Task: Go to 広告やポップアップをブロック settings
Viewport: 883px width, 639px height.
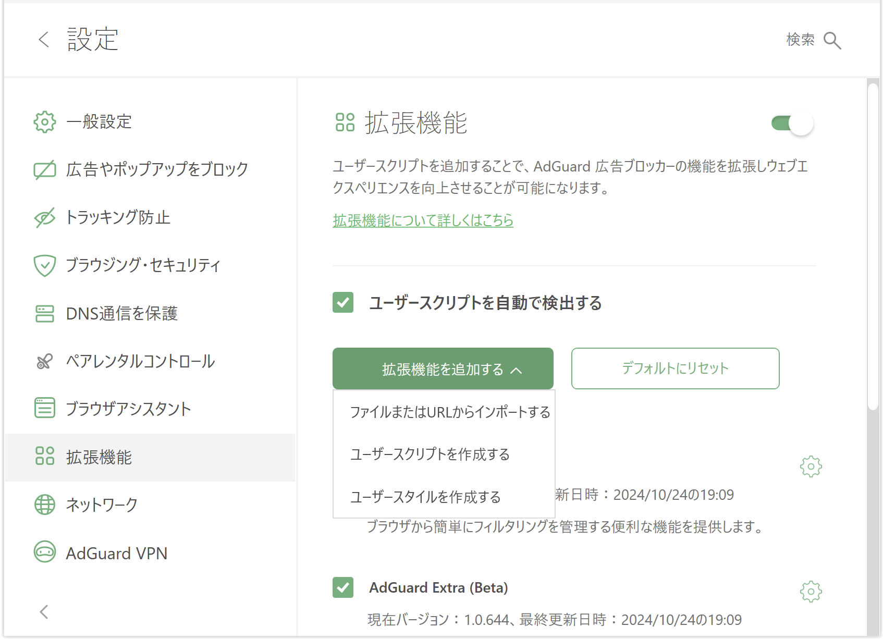Action: pos(150,169)
